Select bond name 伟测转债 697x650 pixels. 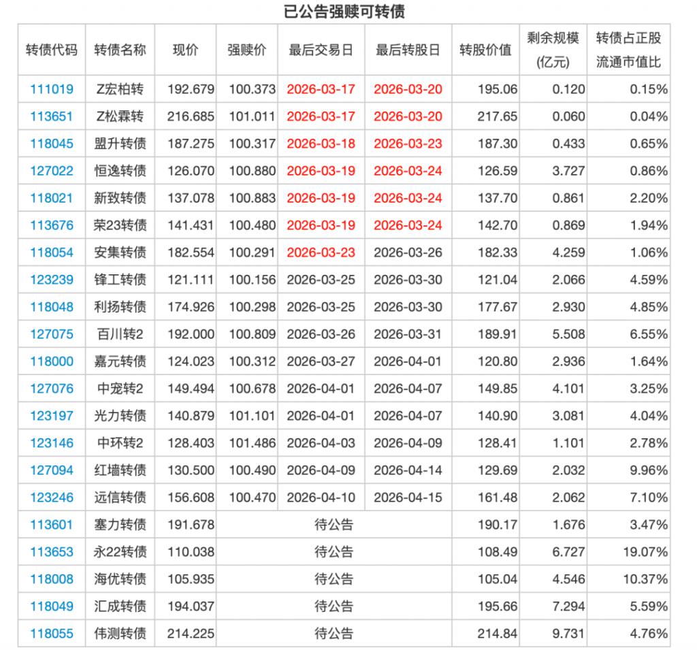pyautogui.click(x=120, y=634)
